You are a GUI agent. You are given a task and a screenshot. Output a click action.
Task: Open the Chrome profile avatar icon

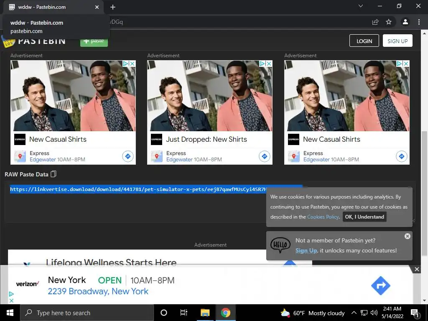(x=405, y=22)
